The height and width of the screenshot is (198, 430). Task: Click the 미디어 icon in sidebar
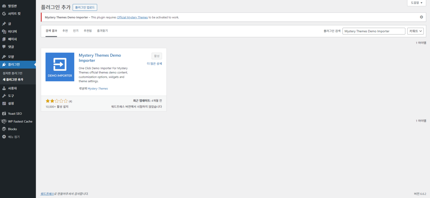pyautogui.click(x=4, y=32)
